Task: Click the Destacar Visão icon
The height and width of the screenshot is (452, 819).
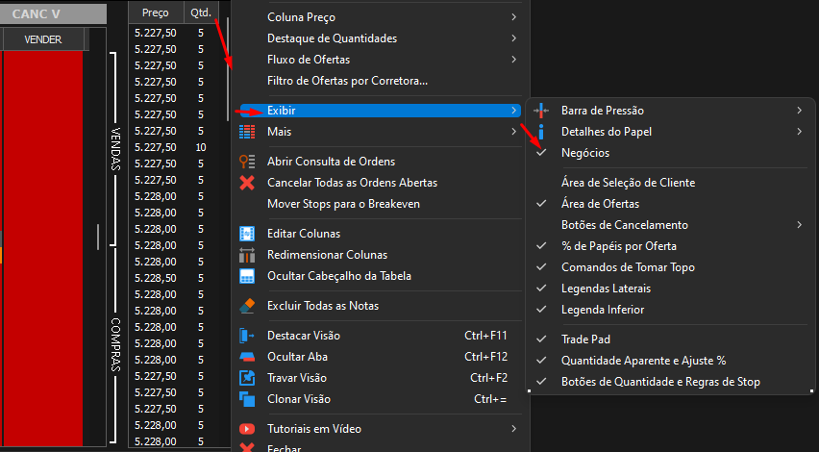Action: [x=247, y=336]
